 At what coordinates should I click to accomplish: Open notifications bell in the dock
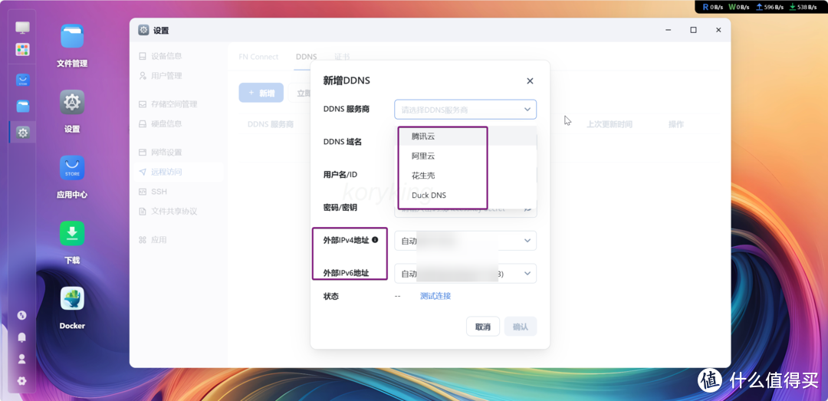[x=21, y=337]
